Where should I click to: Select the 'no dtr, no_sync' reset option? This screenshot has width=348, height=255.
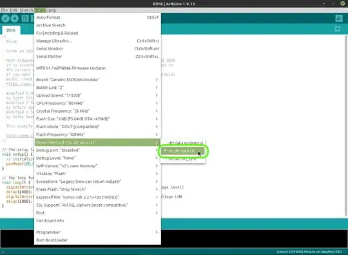(x=183, y=159)
